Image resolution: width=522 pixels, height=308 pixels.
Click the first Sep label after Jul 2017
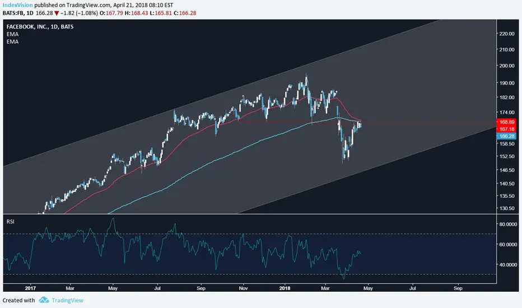tap(201, 288)
